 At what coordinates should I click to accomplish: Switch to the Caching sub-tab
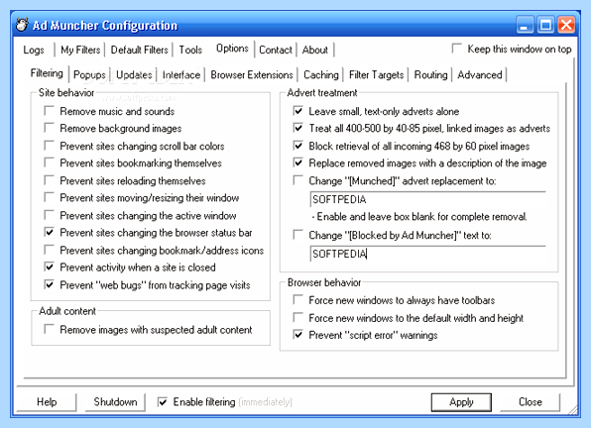point(321,74)
